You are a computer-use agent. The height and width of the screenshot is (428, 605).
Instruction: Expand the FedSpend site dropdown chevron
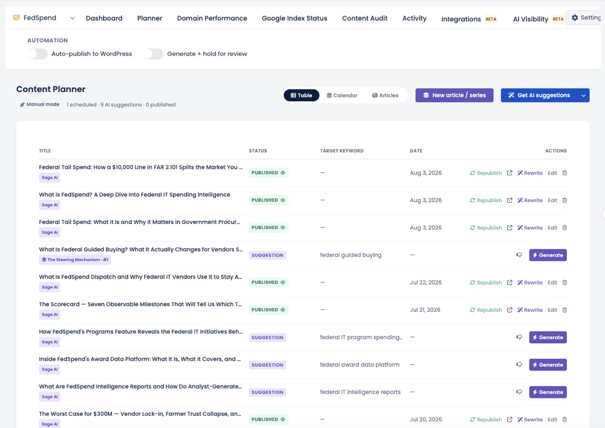[x=72, y=18]
